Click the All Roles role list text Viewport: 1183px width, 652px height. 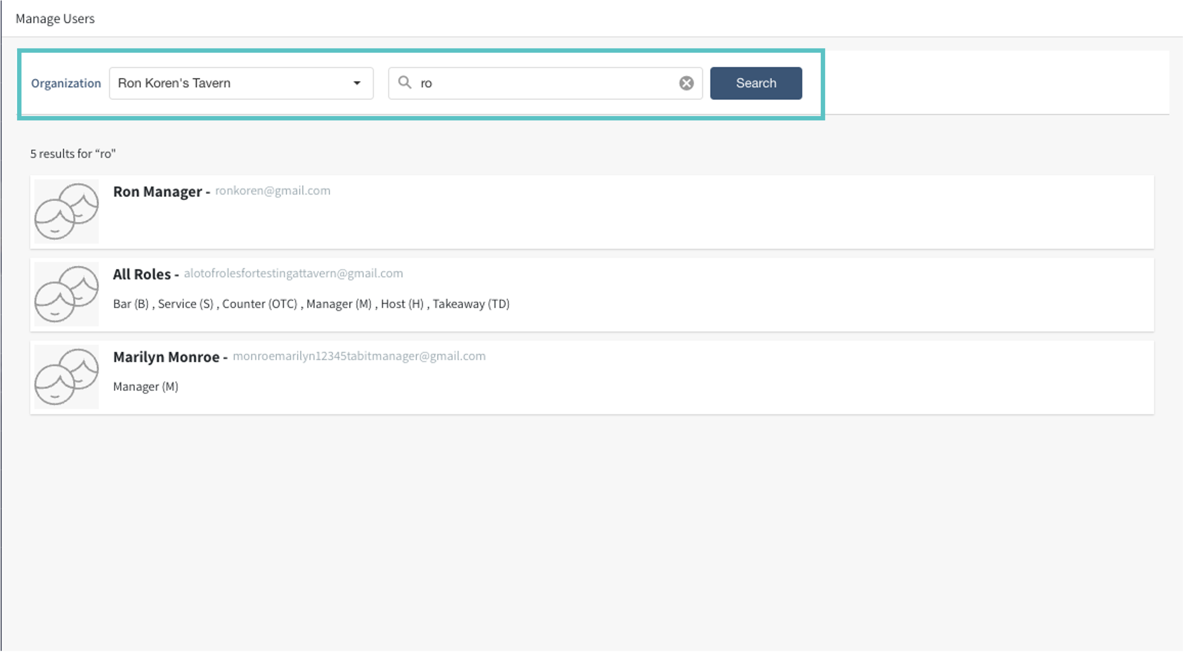click(x=311, y=304)
